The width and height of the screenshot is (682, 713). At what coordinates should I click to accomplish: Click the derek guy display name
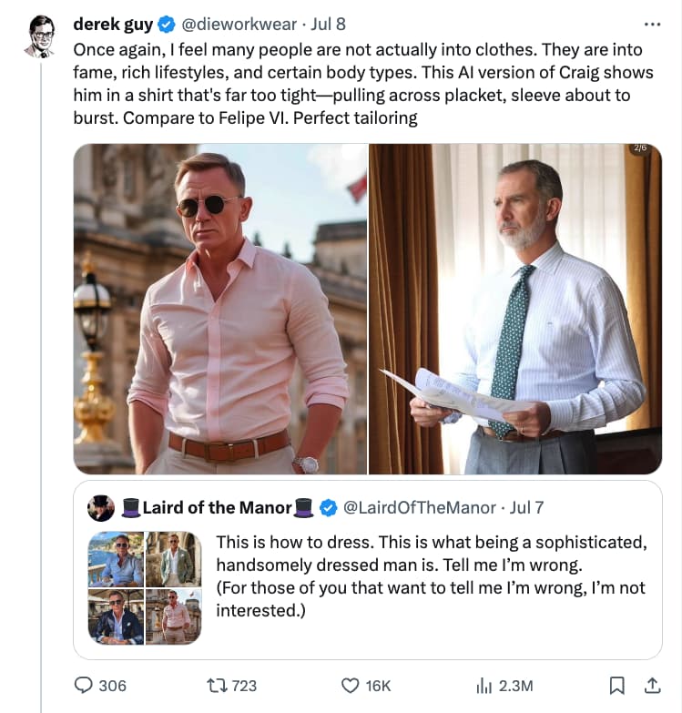113,24
